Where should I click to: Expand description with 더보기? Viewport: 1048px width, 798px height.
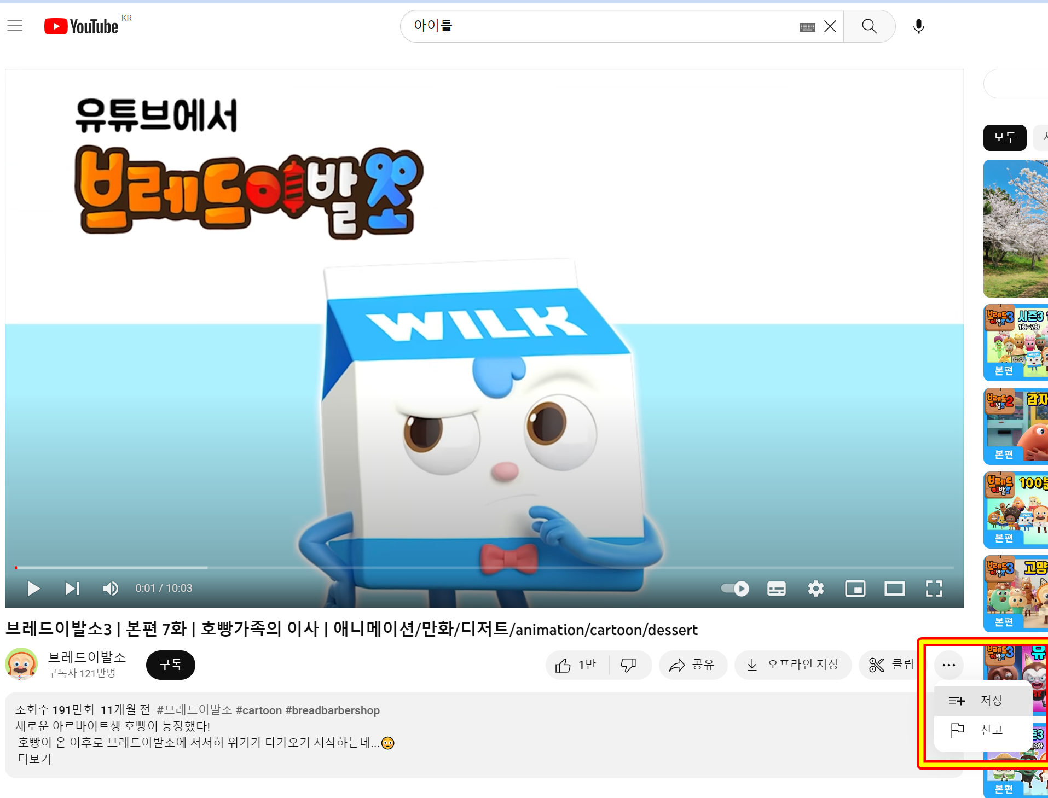tap(34, 759)
